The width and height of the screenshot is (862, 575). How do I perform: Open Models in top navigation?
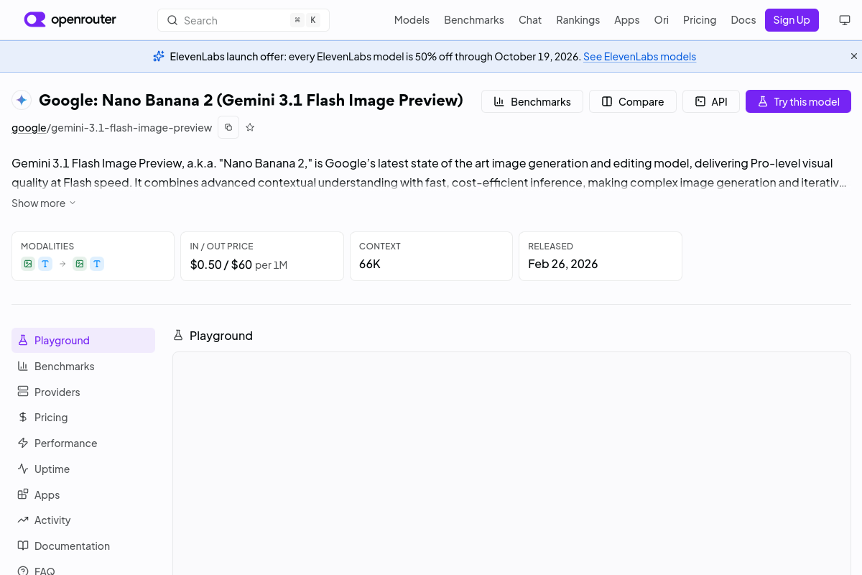point(412,20)
